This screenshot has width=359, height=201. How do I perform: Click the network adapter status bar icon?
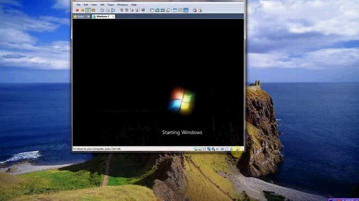click(x=209, y=149)
